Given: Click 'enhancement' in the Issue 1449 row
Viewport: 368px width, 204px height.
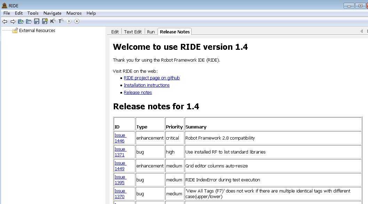Looking at the screenshot, I should click(x=150, y=166).
